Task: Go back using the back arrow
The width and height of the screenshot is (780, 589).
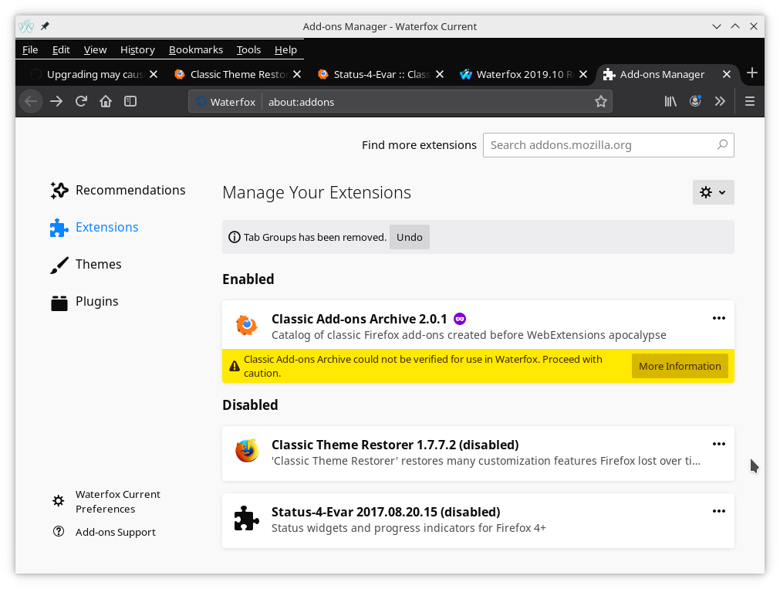Action: [x=31, y=102]
